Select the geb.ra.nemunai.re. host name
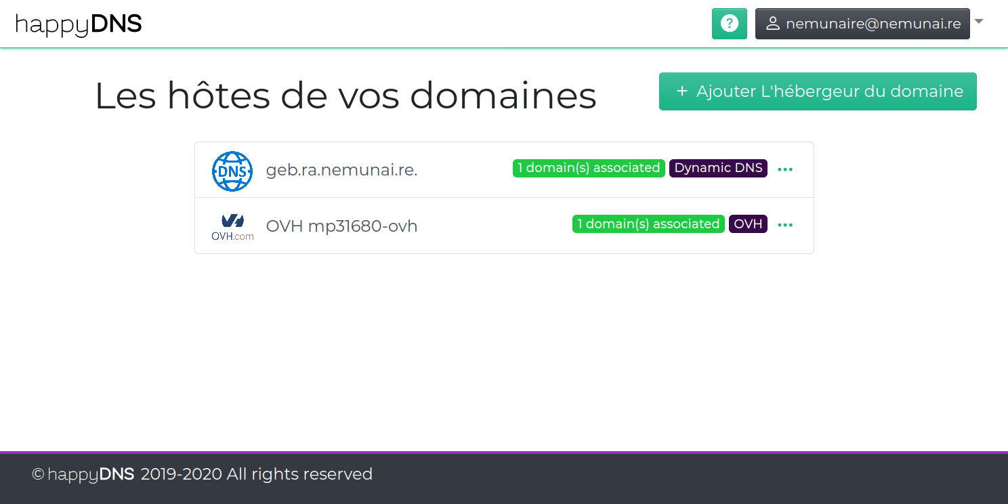Screen dimensions: 1008x504 [x=341, y=170]
